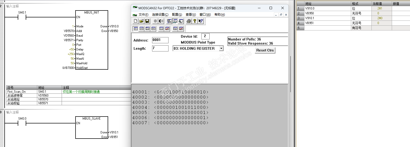This screenshot has width=410, height=147.
Task: Click the 当前值 column header
Action: pos(382,4)
